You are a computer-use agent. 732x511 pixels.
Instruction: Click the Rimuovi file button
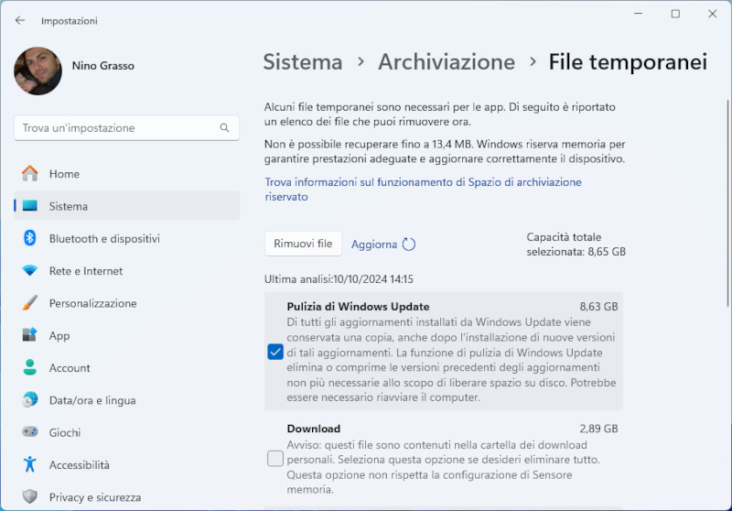coord(303,244)
